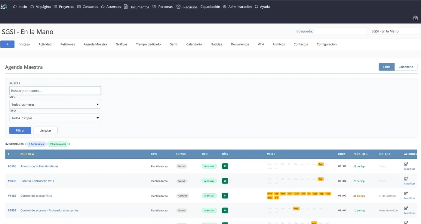The width and height of the screenshot is (421, 224).
Task: Open Capacitación in the top menu
Action: (x=210, y=7)
